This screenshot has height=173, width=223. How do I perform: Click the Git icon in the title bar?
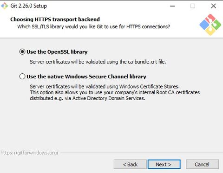pyautogui.click(x=4, y=6)
